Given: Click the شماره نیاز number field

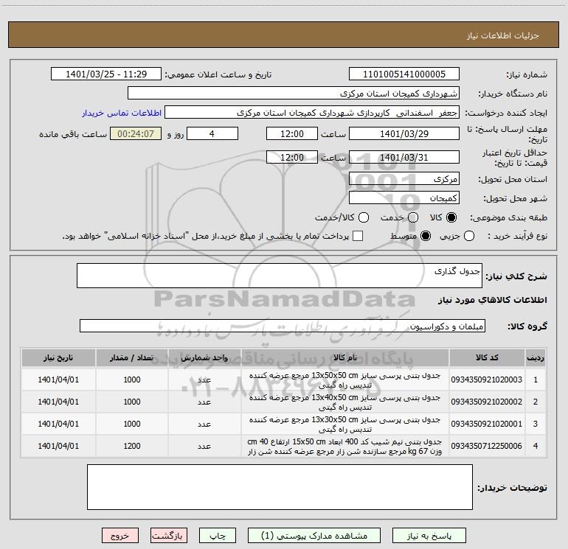Looking at the screenshot, I should coord(404,74).
